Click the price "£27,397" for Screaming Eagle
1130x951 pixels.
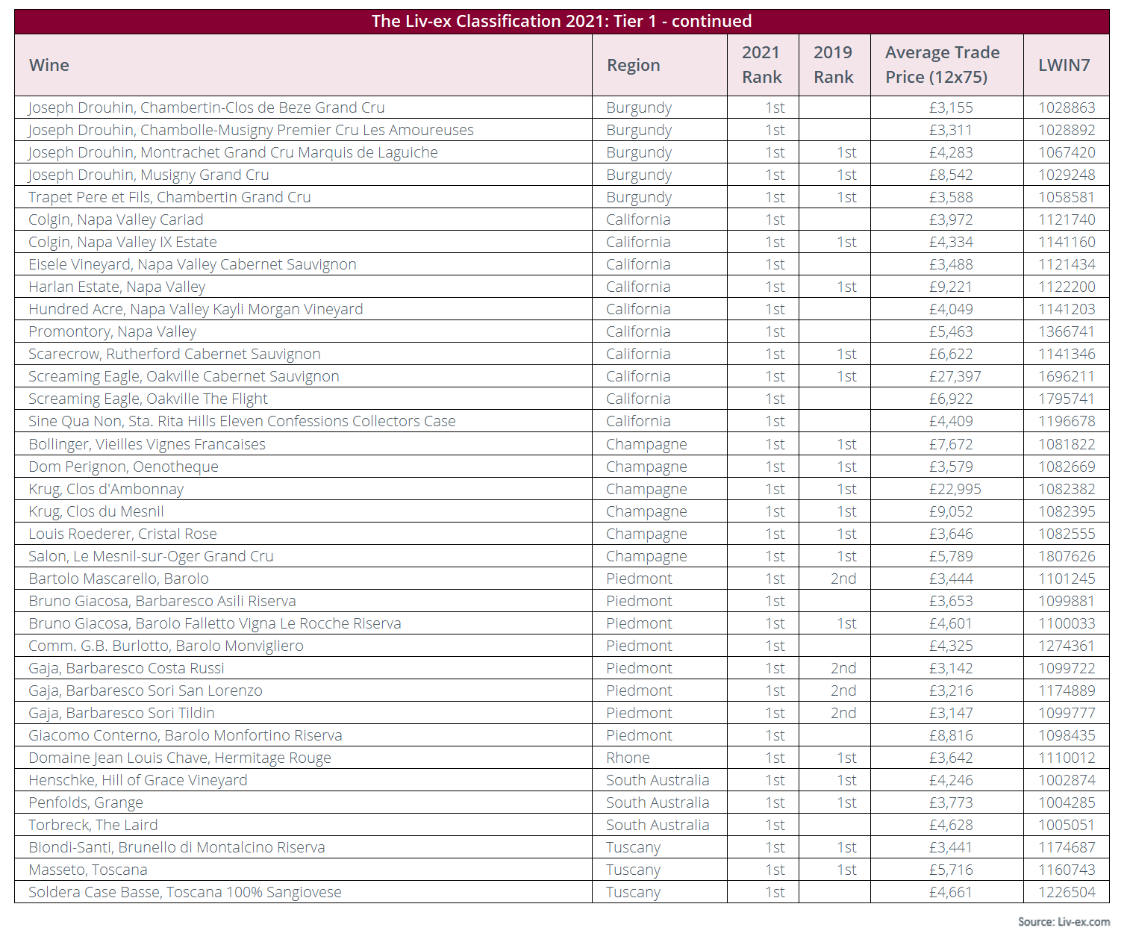tap(955, 376)
